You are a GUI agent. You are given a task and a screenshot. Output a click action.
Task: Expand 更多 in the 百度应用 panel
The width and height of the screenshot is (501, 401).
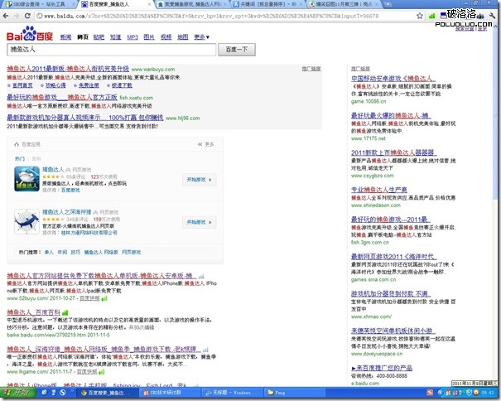click(x=206, y=143)
